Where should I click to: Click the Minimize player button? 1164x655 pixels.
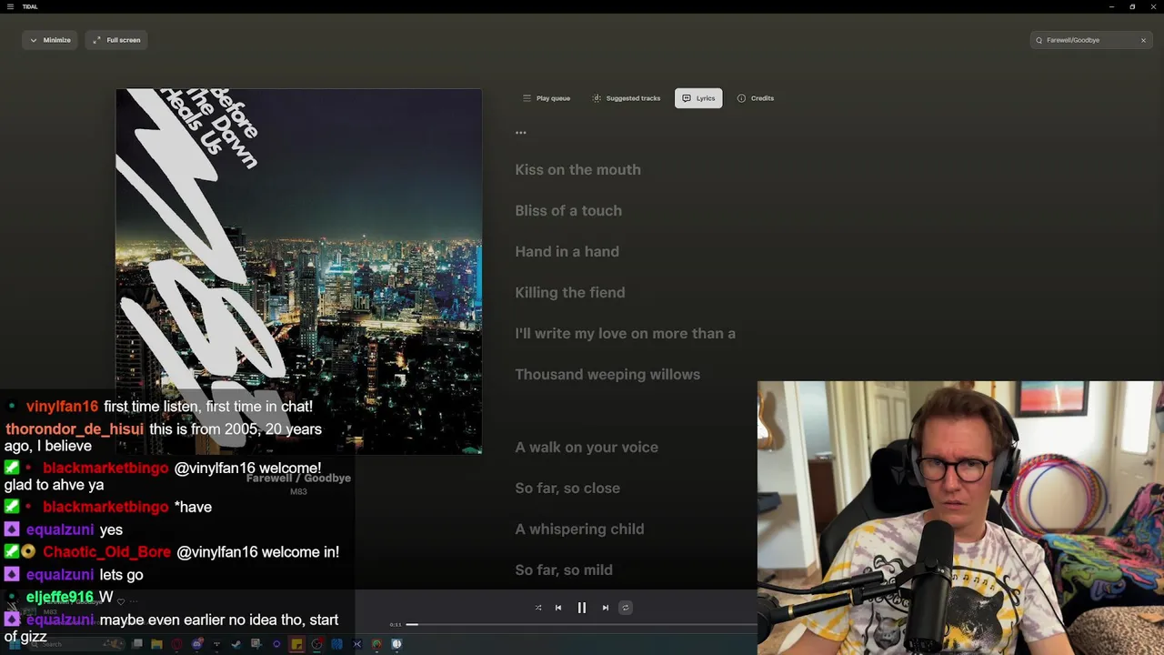pos(50,40)
